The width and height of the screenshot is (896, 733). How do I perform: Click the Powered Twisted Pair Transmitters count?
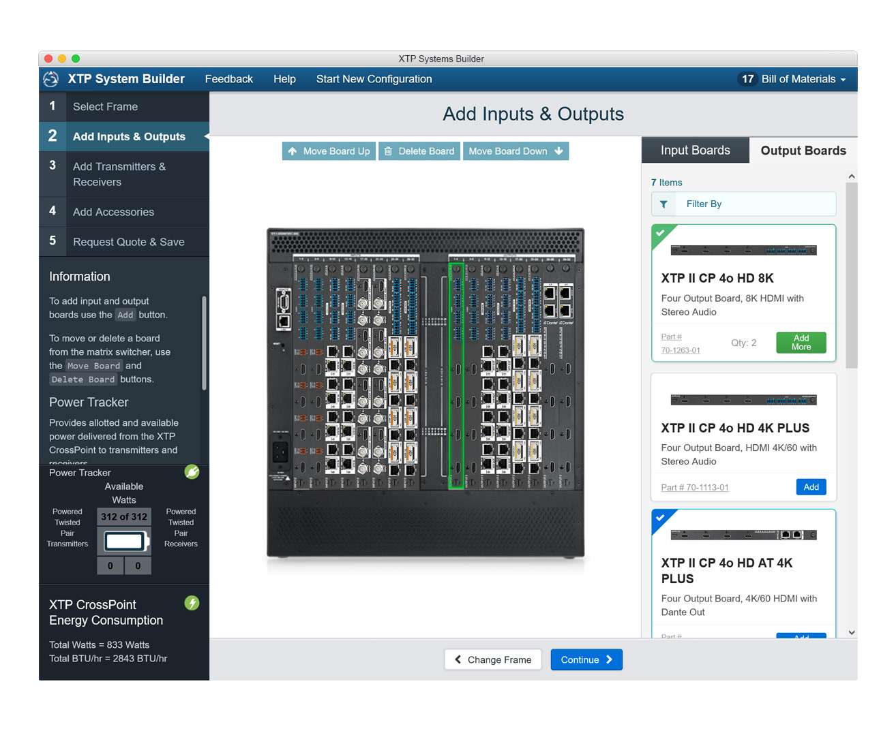(x=110, y=565)
